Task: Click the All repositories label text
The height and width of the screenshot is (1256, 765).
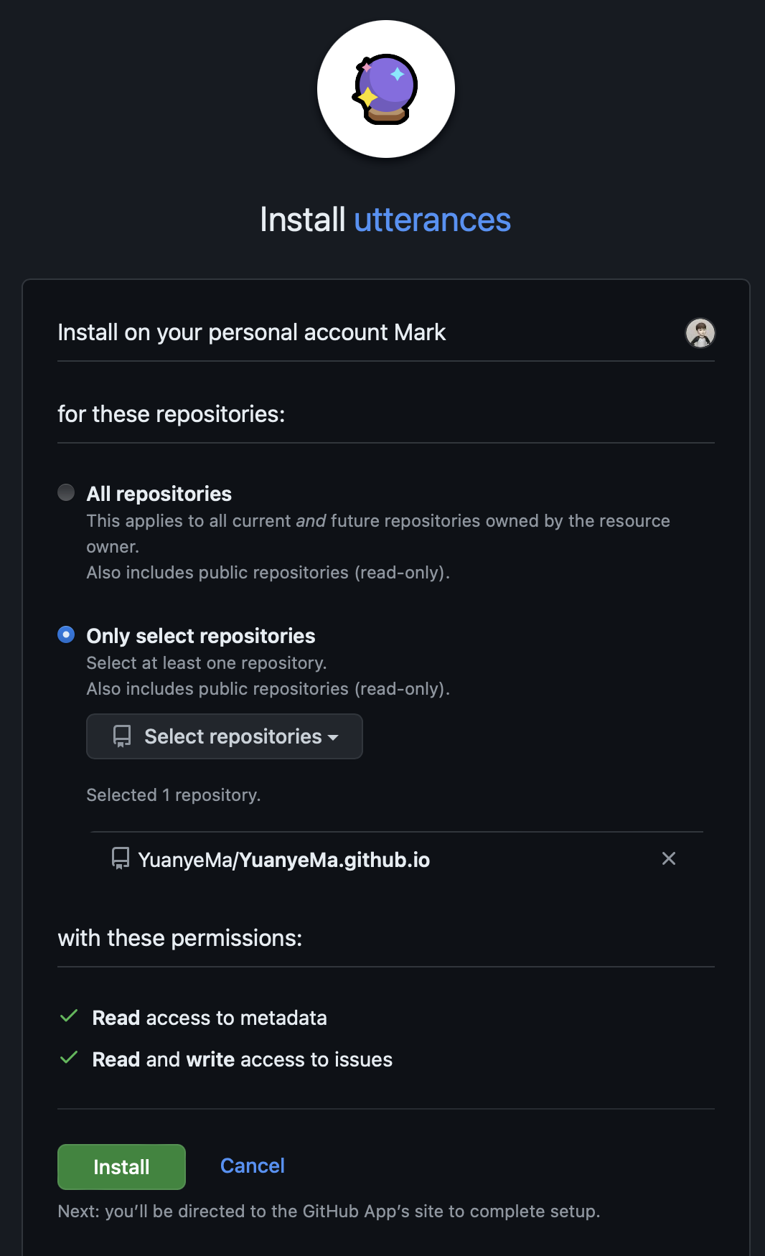Action: [x=159, y=494]
